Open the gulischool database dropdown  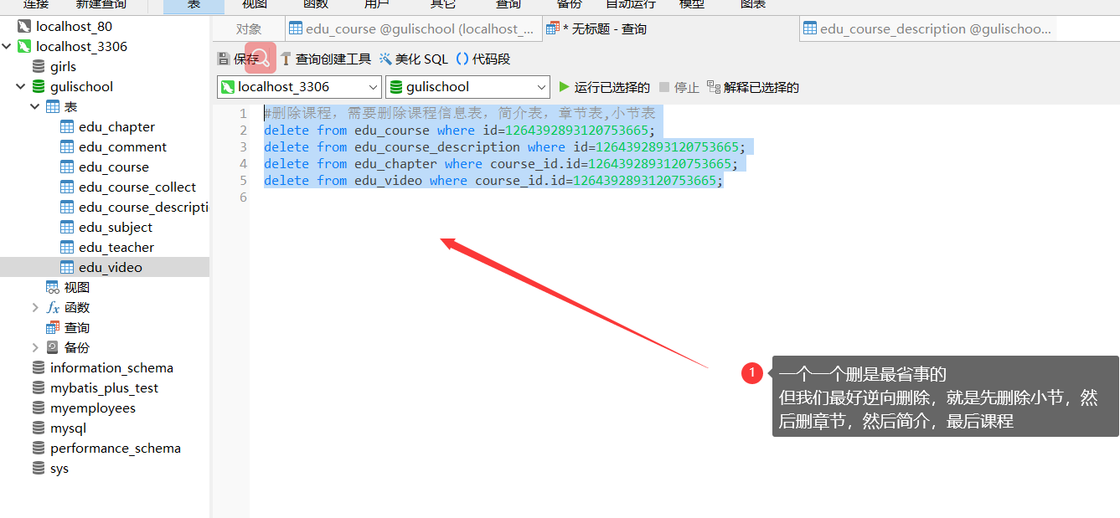(540, 87)
